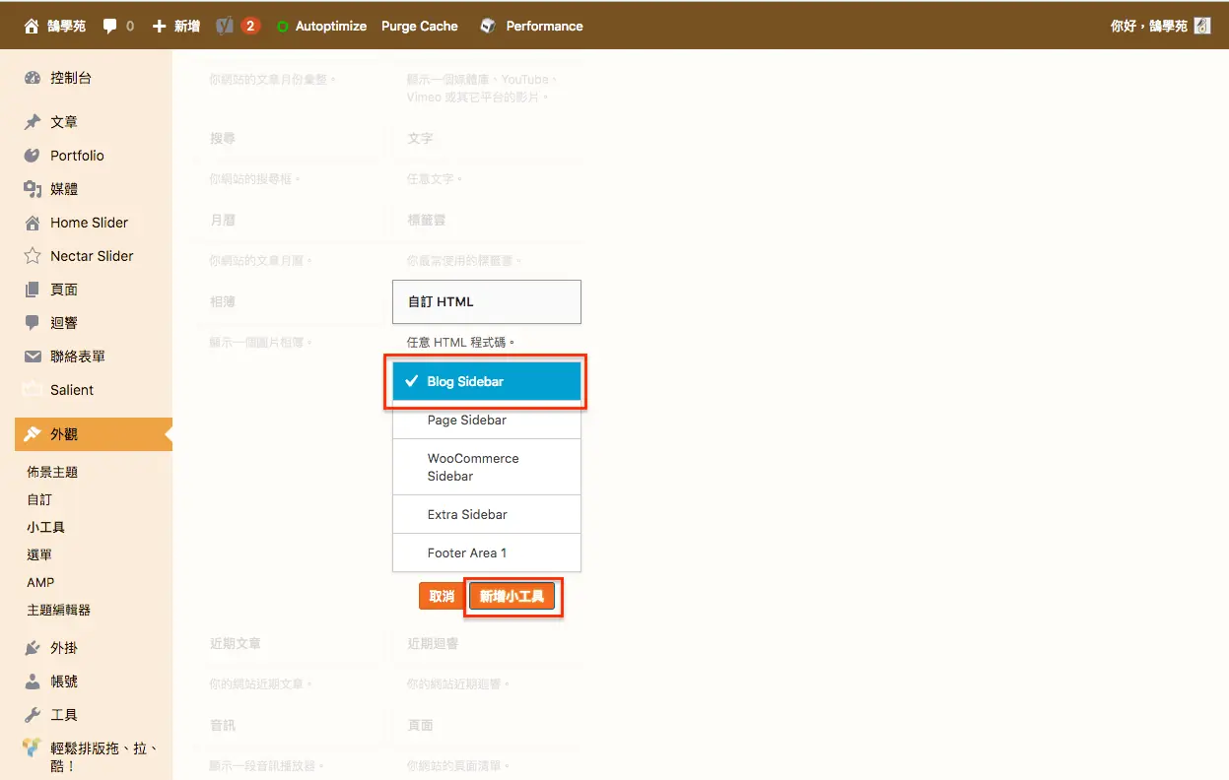Open the 聯絡表單 envelope icon

[33, 357]
